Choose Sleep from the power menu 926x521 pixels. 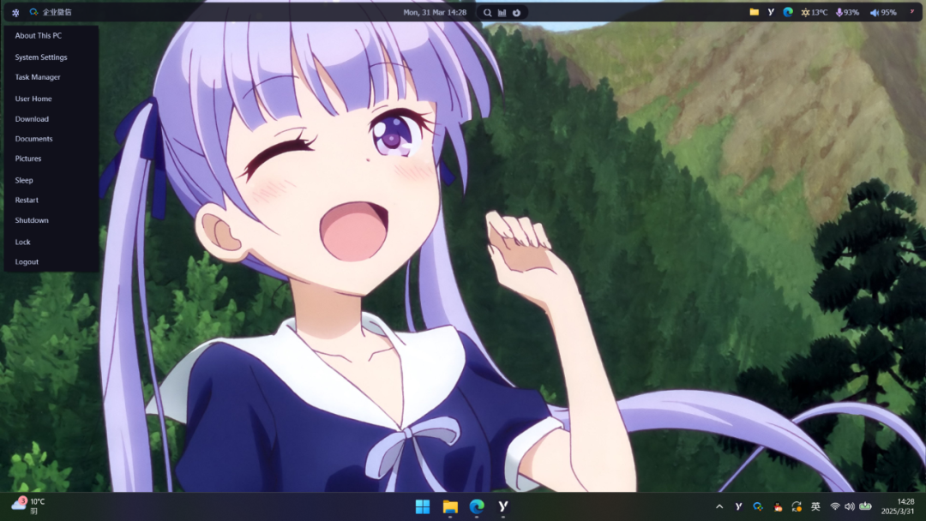pyautogui.click(x=24, y=180)
